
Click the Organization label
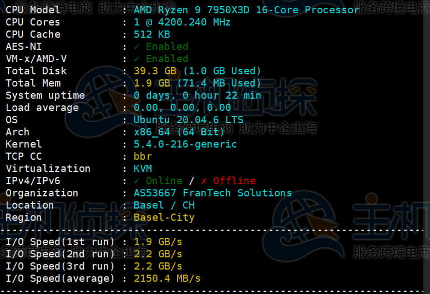click(42, 193)
